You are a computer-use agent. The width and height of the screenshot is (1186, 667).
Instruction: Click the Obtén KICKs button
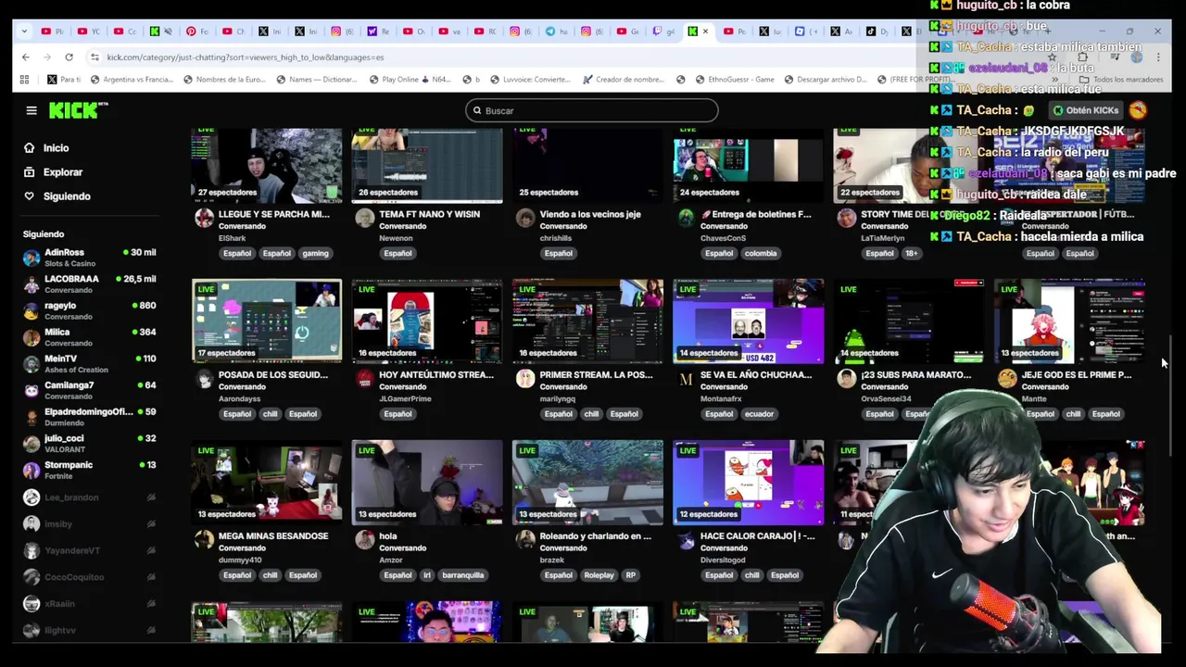pyautogui.click(x=1085, y=110)
